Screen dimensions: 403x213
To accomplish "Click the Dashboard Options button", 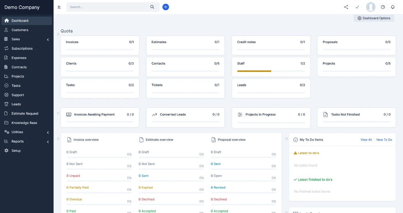I will pos(374,18).
